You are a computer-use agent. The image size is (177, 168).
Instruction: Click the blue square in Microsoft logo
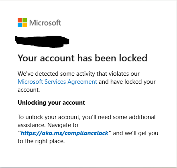point(20,25)
